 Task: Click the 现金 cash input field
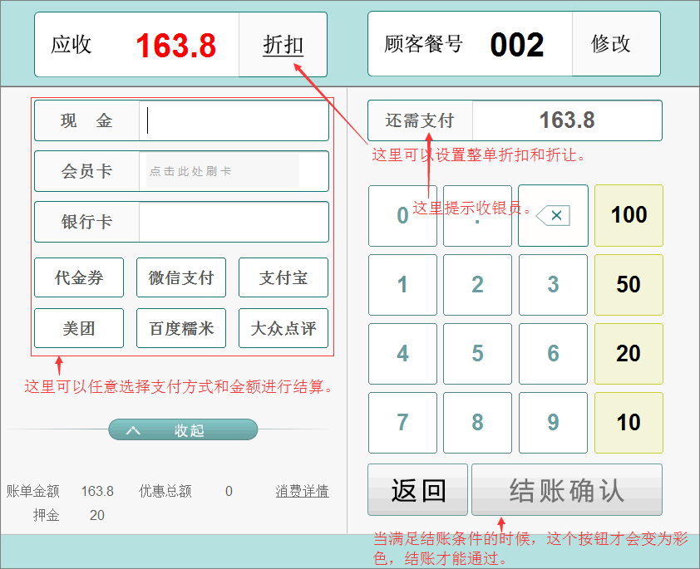234,121
